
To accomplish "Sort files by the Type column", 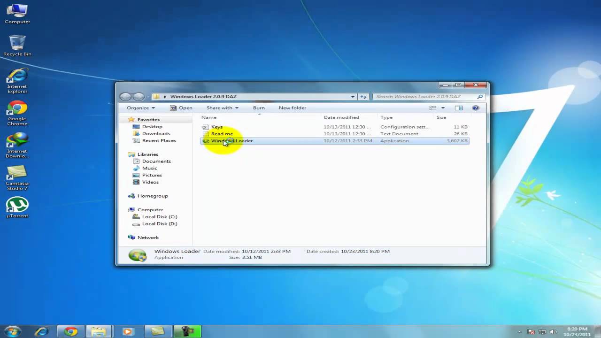I will coord(406,117).
